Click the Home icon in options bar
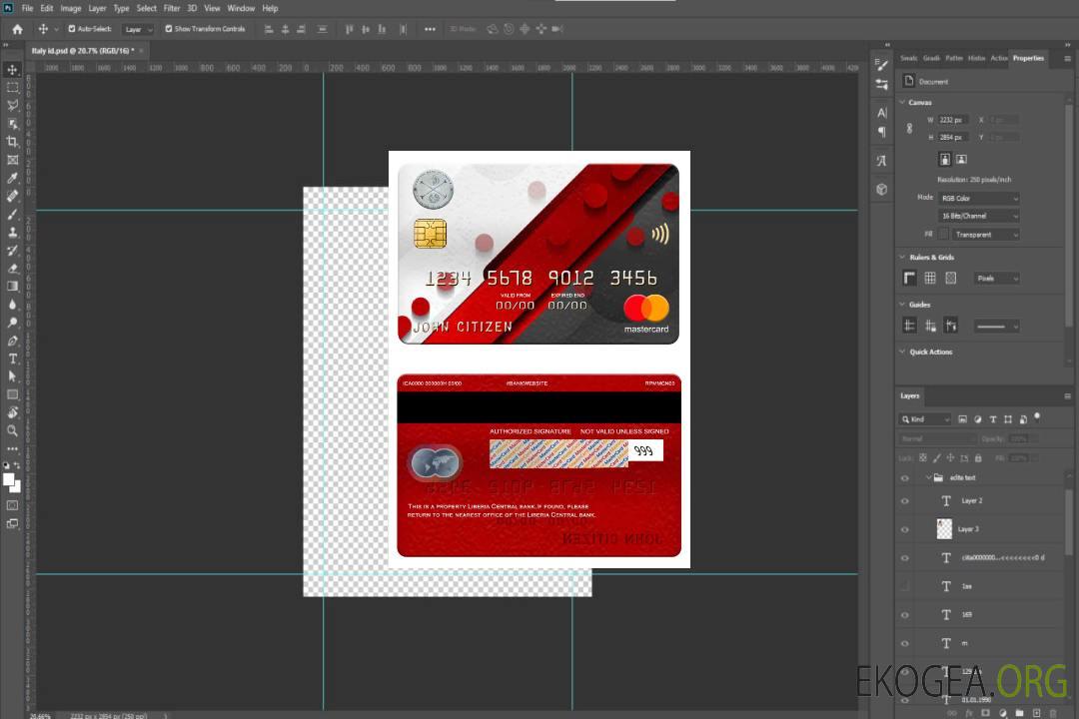This screenshot has height=719, width=1079. [x=17, y=29]
